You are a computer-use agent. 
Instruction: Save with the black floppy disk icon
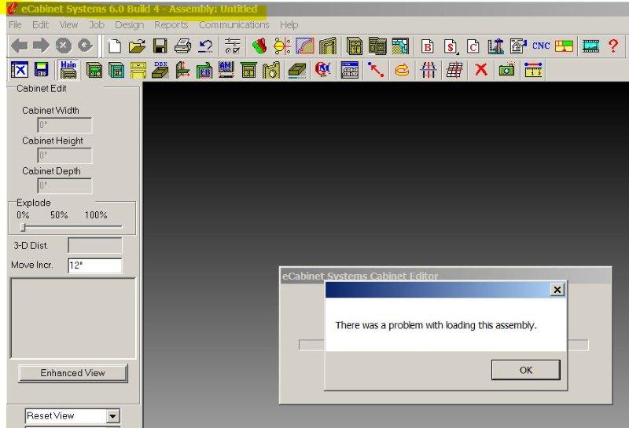coord(160,46)
